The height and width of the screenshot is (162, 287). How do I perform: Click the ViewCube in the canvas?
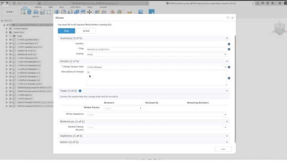tap(279, 29)
